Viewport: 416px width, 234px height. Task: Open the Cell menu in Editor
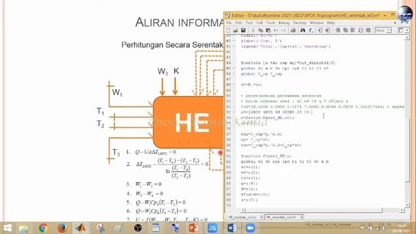[x=259, y=23]
